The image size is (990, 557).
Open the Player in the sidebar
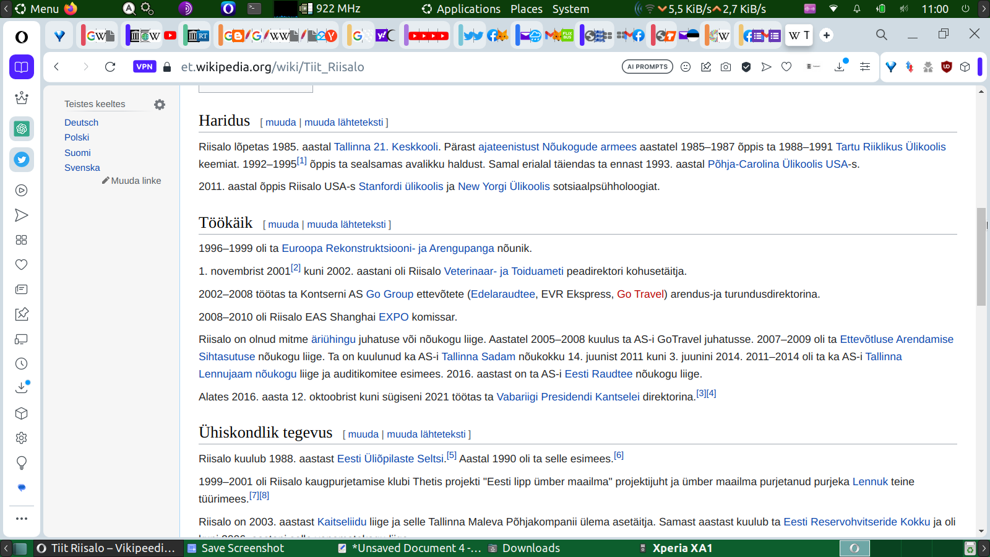pos(22,191)
